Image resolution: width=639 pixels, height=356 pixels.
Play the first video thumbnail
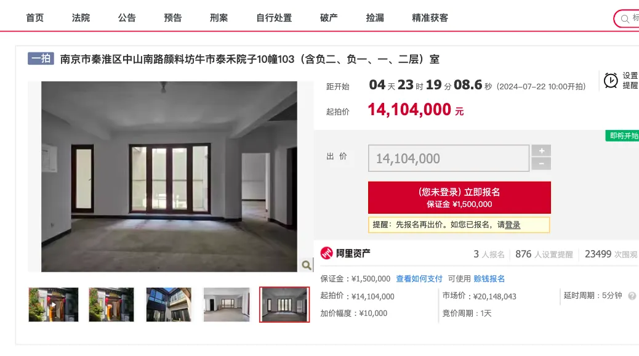point(54,305)
